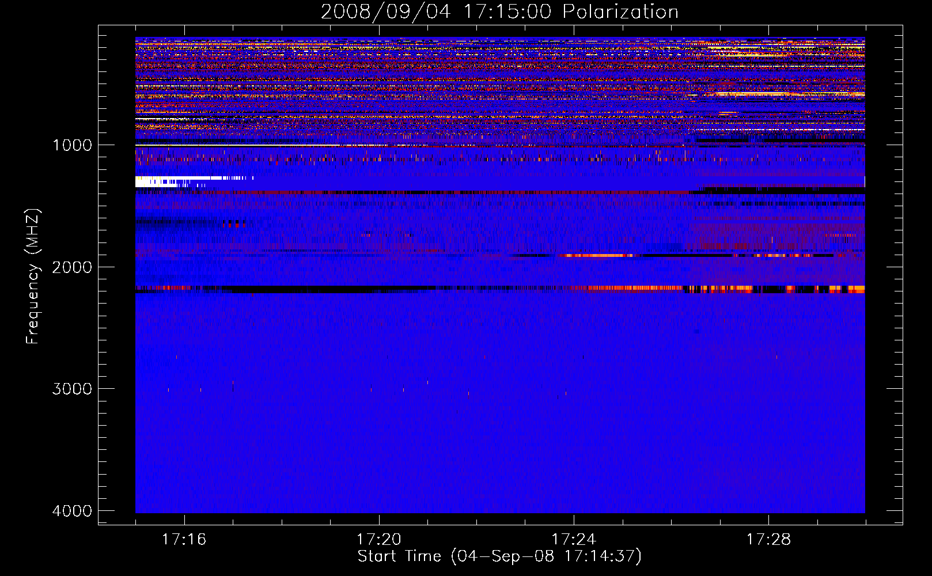This screenshot has width=932, height=576.
Task: Click the black-red horizontal band near 2200 MHz
Action: point(500,289)
